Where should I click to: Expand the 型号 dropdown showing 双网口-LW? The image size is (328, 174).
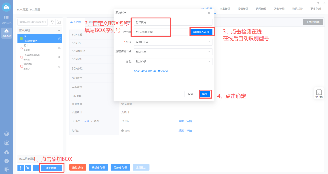point(173,42)
